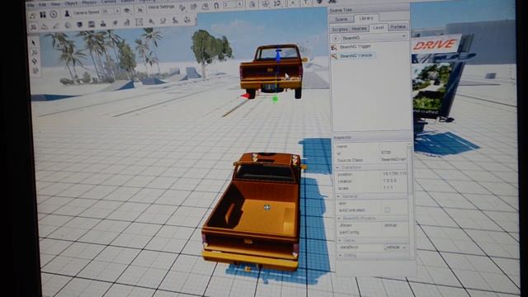Click the Camera Speed stepper arrows
The height and width of the screenshot is (297, 528).
click(x=117, y=11)
